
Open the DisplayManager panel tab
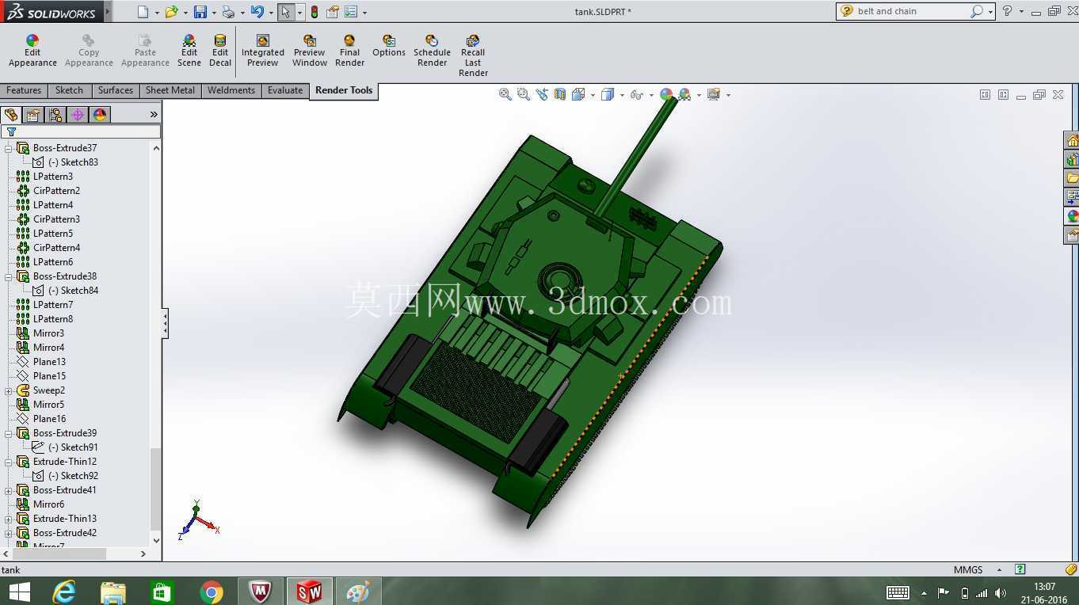click(100, 115)
